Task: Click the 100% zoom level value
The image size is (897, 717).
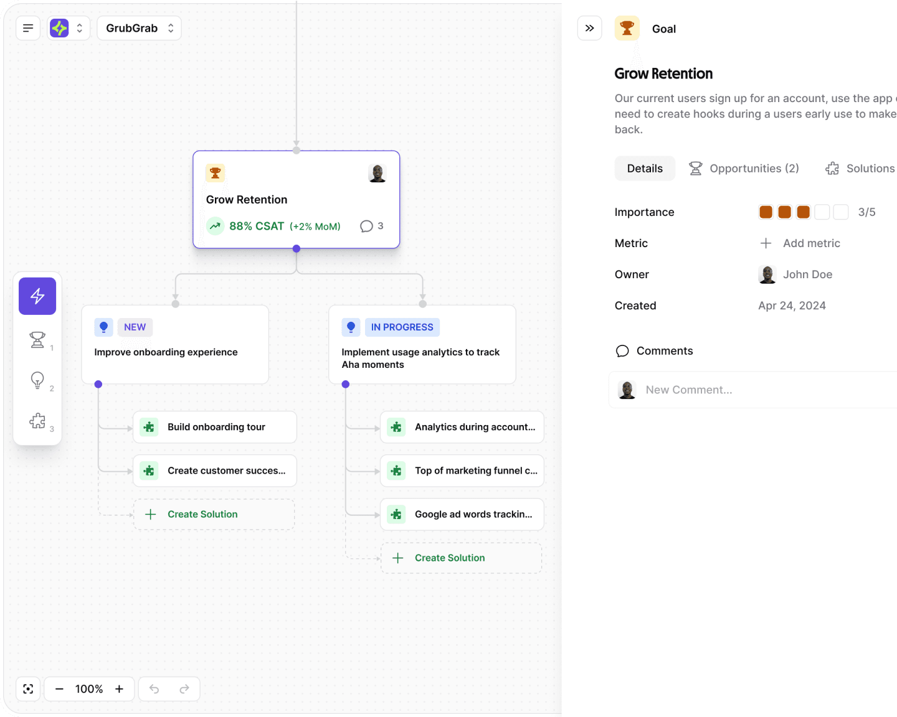Action: pos(89,689)
